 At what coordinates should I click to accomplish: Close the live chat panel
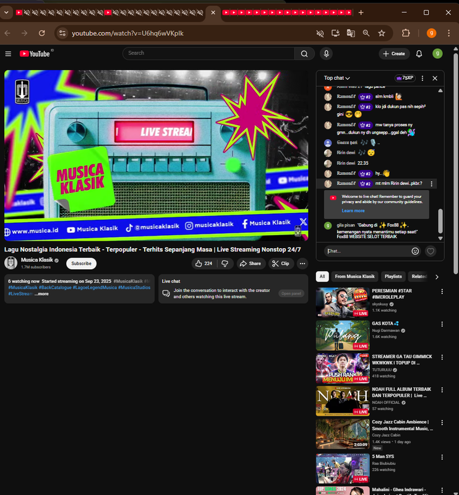pyautogui.click(x=435, y=79)
